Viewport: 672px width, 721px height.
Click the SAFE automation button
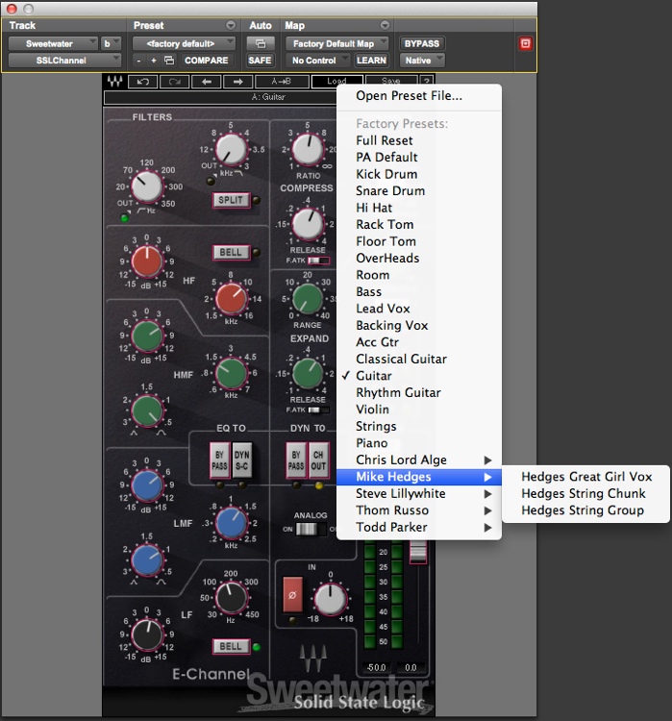(260, 61)
